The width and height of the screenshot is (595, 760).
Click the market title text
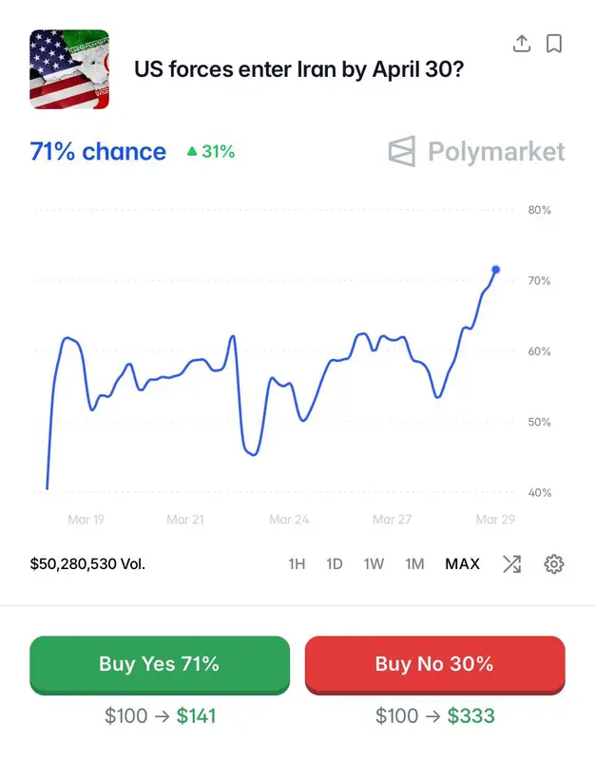tap(298, 69)
